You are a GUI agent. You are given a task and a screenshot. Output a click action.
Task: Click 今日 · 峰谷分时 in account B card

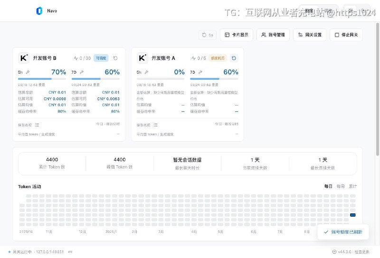click(x=108, y=124)
